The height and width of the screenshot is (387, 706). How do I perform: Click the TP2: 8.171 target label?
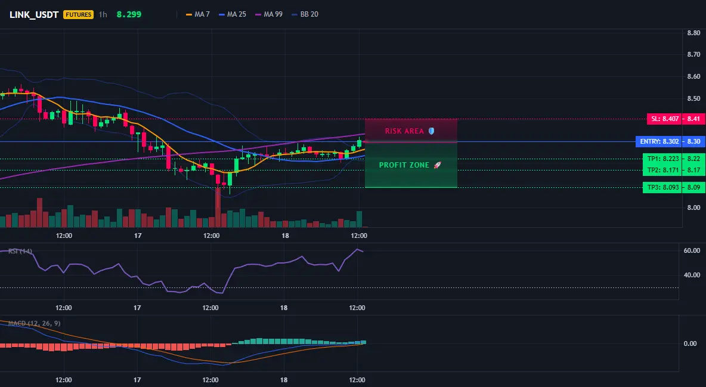click(662, 171)
